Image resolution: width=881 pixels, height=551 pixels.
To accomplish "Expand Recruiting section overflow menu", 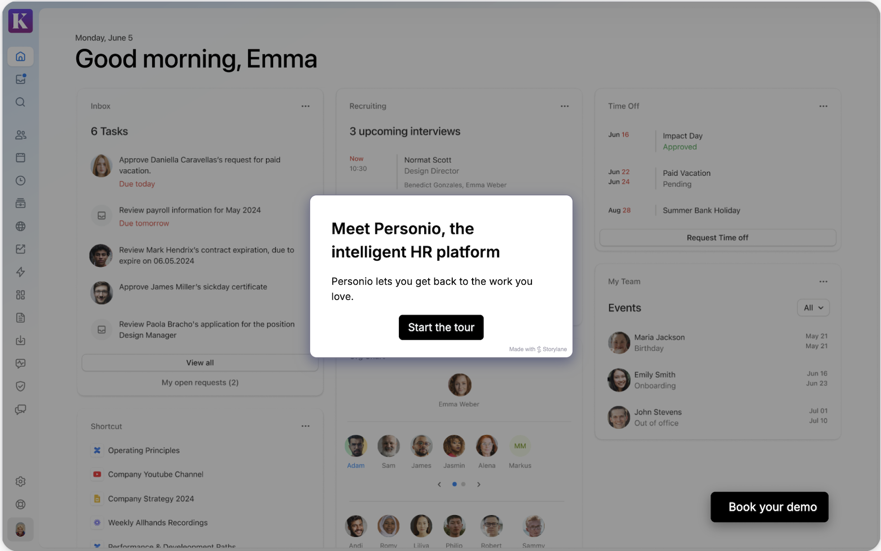I will point(564,106).
